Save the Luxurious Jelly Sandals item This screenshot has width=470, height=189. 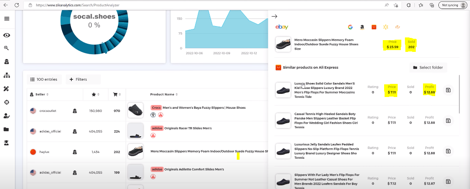click(448, 151)
